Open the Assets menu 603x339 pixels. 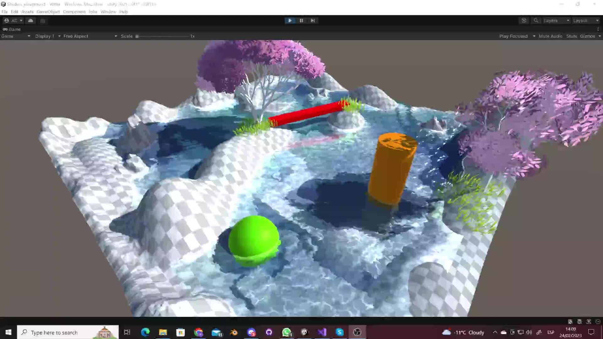[x=27, y=12]
